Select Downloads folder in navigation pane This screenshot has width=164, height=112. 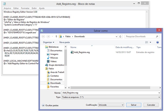tap(55, 83)
